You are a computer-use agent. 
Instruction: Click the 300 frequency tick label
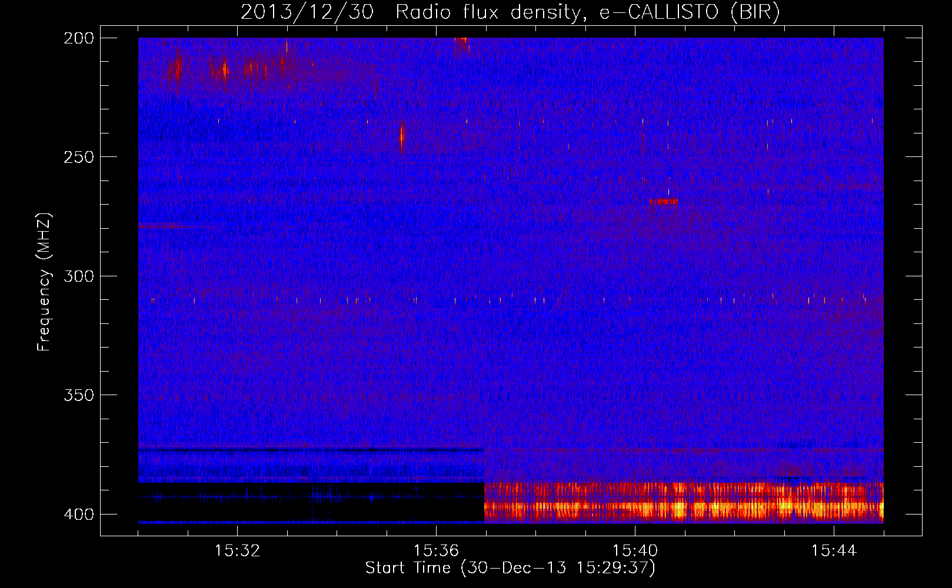[x=79, y=276]
